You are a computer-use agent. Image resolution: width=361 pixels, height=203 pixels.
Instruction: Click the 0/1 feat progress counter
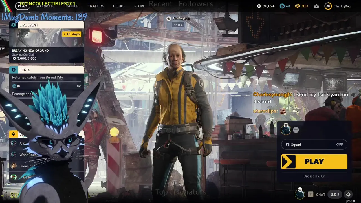tap(79, 86)
